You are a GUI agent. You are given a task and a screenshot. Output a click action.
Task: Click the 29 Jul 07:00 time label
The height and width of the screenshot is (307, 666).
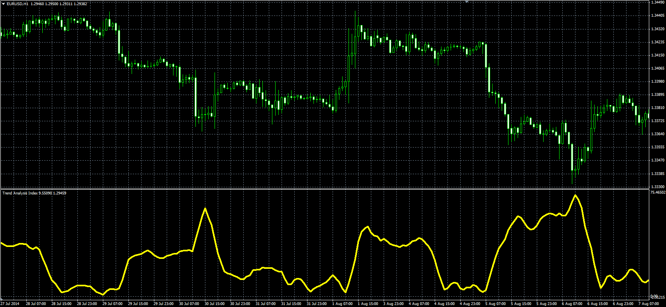[112, 304]
